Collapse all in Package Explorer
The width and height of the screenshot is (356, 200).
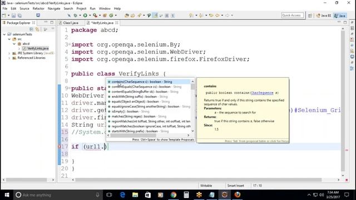pyautogui.click(x=31, y=29)
